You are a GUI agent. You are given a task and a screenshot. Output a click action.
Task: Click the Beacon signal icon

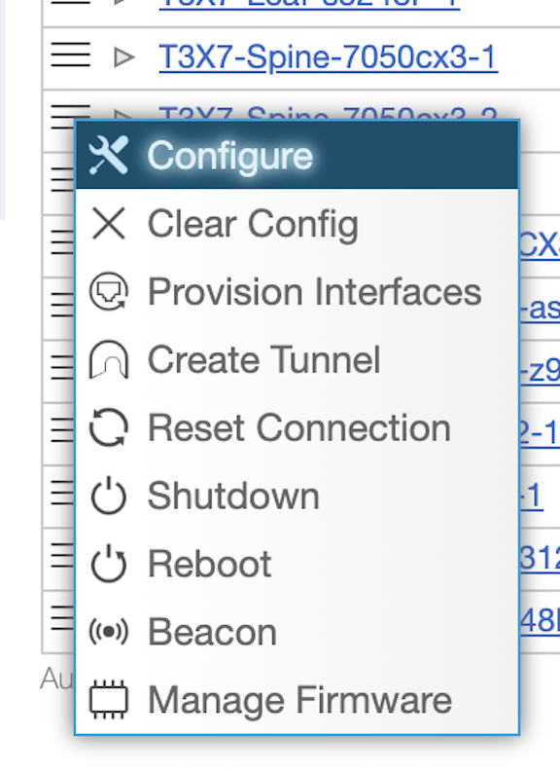(108, 632)
